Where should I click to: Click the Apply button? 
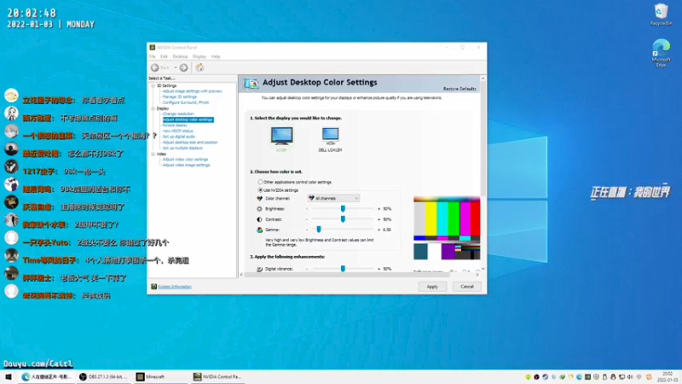pos(432,287)
